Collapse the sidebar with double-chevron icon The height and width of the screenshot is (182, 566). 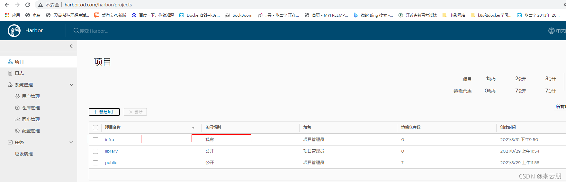(x=71, y=46)
